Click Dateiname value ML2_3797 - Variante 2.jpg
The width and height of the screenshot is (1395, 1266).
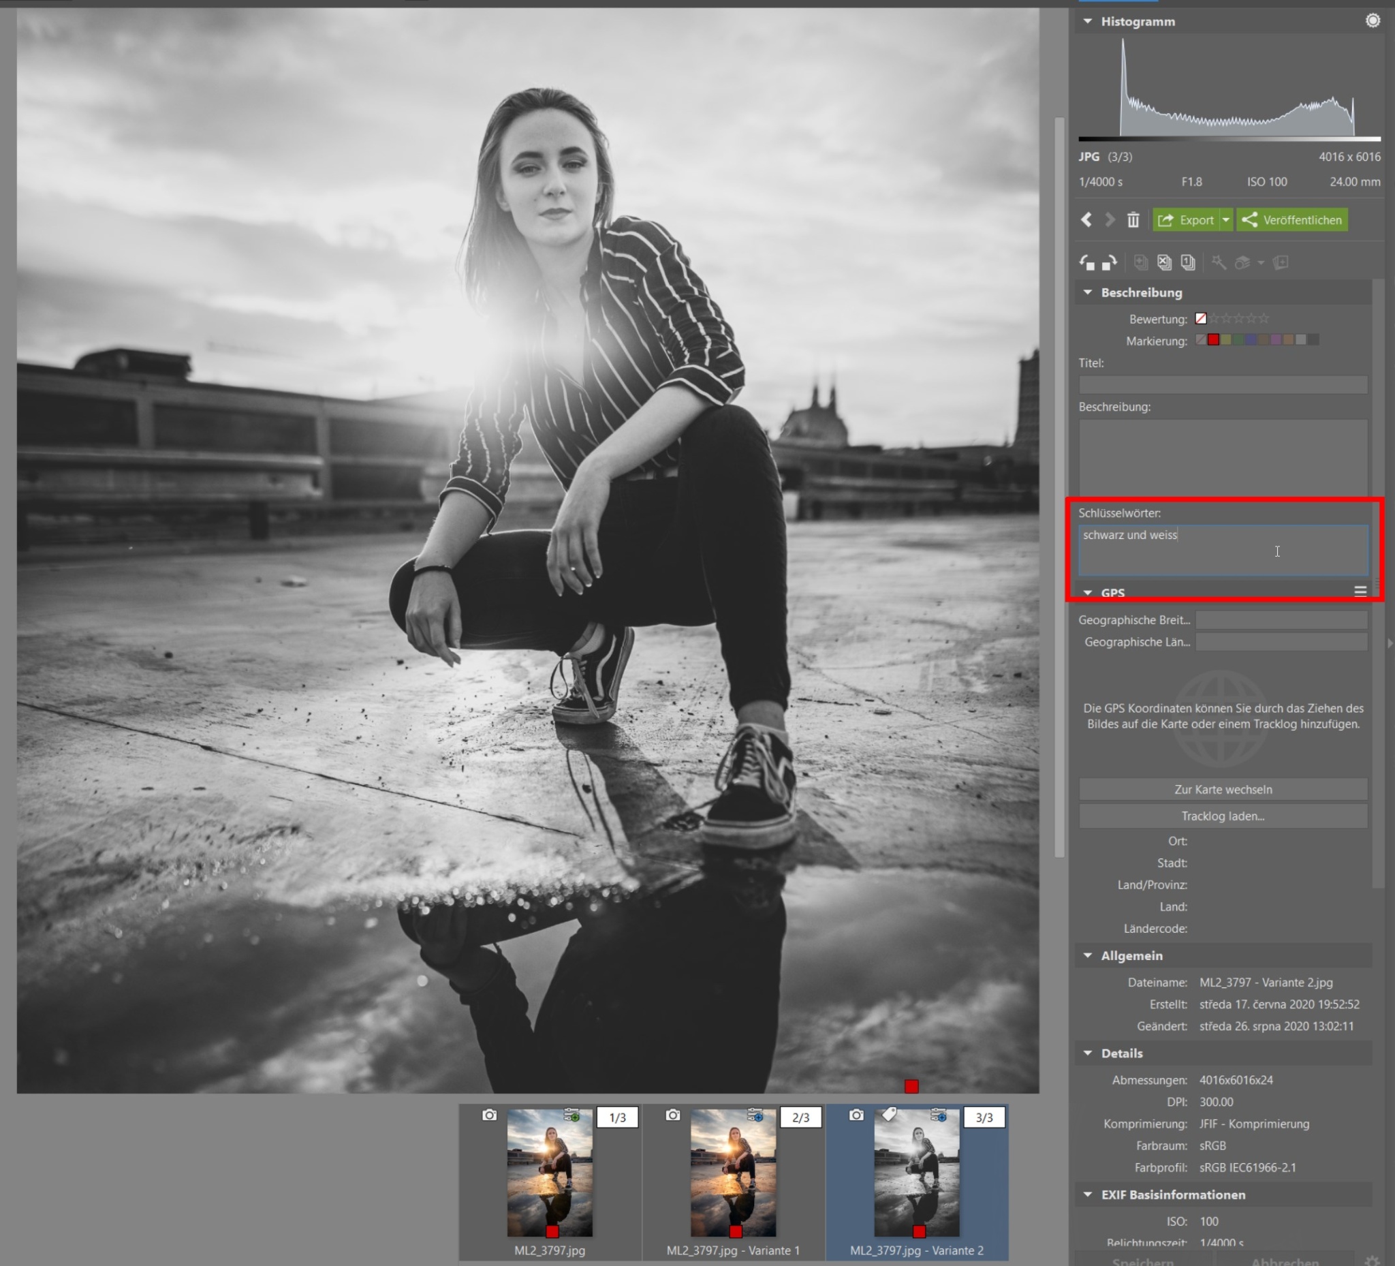[1266, 982]
